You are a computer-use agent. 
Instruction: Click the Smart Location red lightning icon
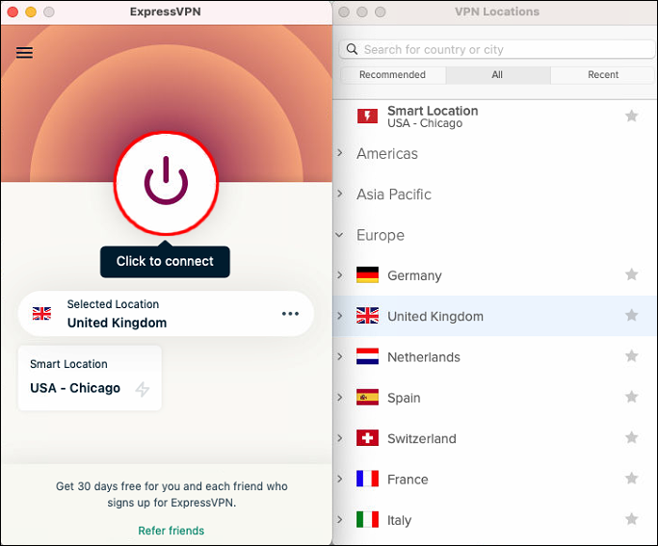click(367, 117)
